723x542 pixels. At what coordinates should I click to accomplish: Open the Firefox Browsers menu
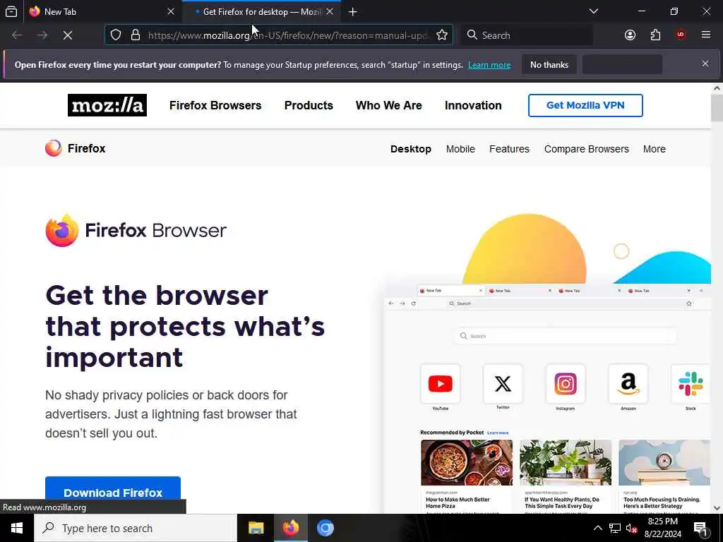click(x=215, y=106)
